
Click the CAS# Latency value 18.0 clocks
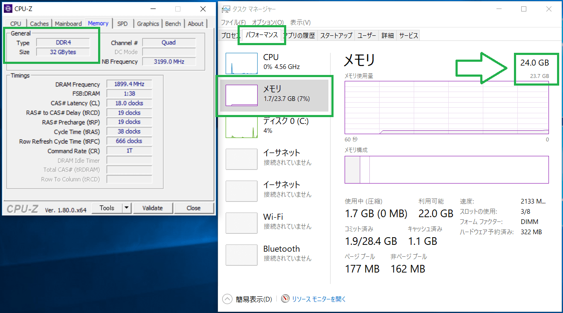click(x=129, y=103)
